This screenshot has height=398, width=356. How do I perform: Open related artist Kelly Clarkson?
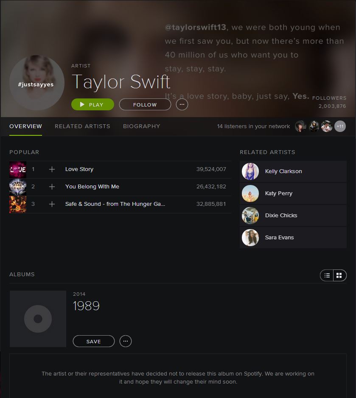pos(293,171)
